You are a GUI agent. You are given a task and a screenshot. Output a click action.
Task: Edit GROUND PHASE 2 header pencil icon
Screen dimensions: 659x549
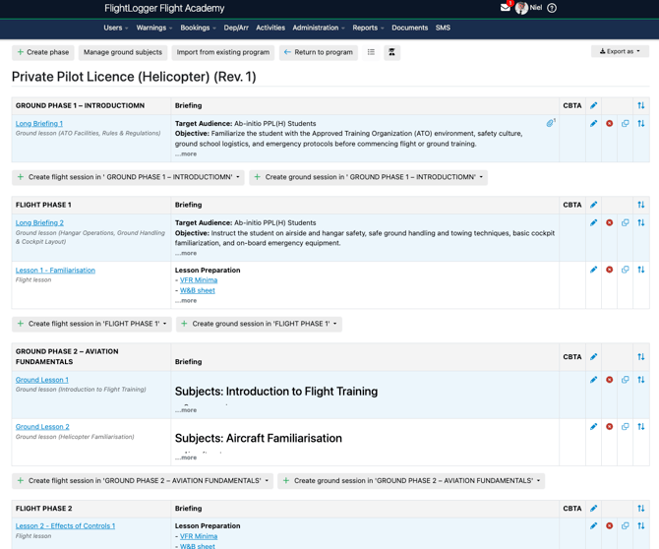click(593, 357)
